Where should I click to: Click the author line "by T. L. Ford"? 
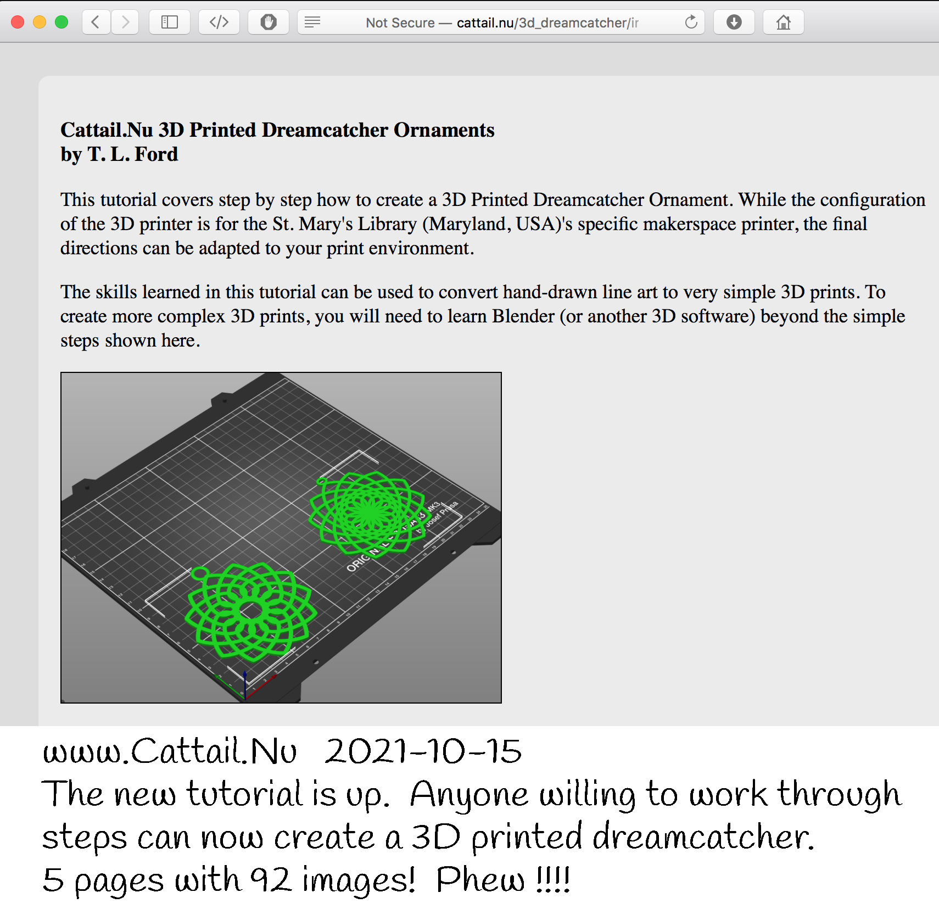(x=119, y=154)
